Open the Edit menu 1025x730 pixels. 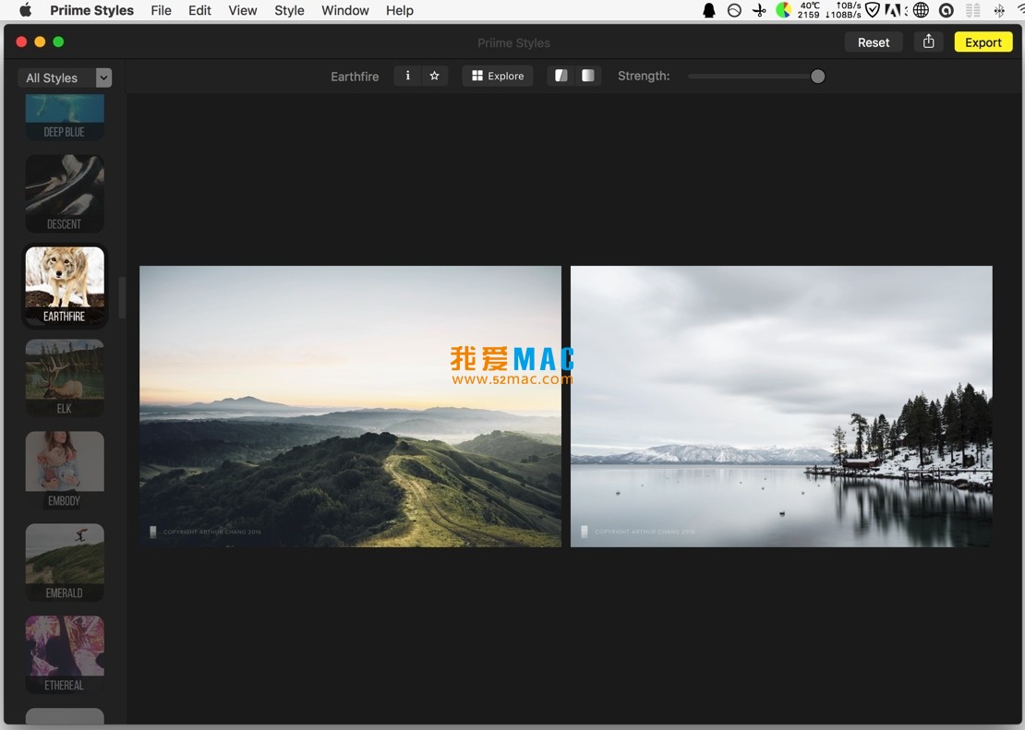point(199,10)
